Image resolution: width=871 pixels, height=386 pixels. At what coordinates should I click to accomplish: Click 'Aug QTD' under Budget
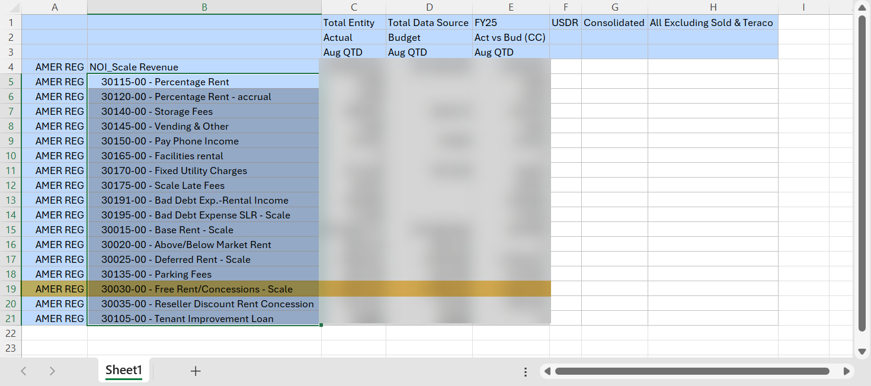coord(429,52)
